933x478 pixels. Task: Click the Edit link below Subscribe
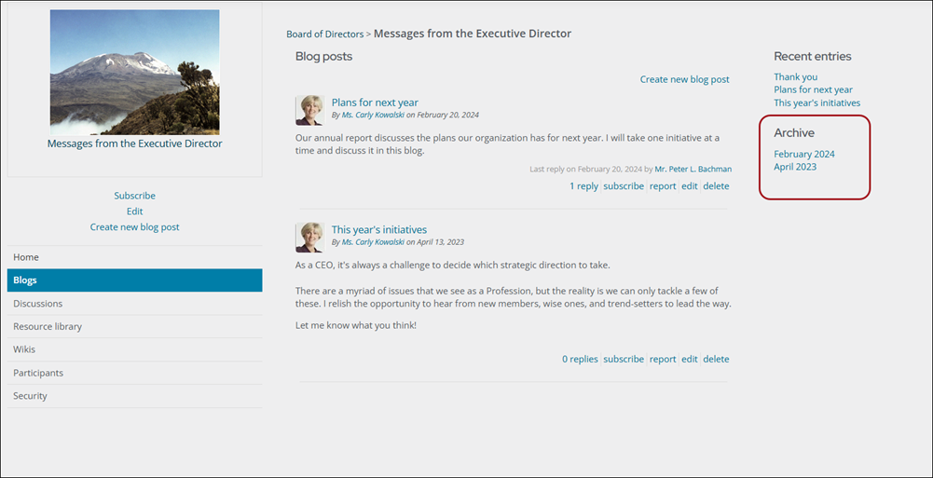click(134, 212)
